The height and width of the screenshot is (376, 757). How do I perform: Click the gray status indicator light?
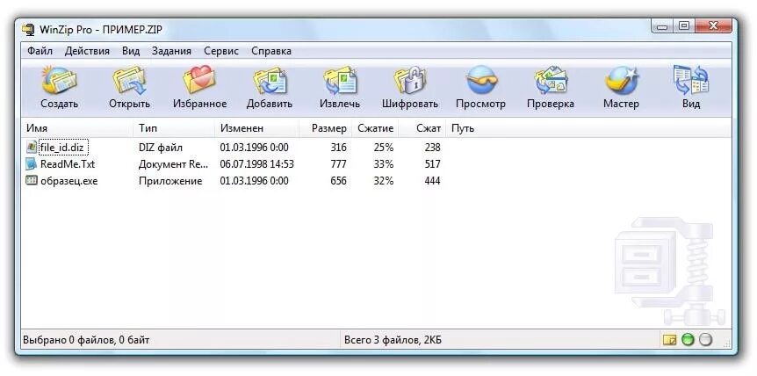[706, 340]
